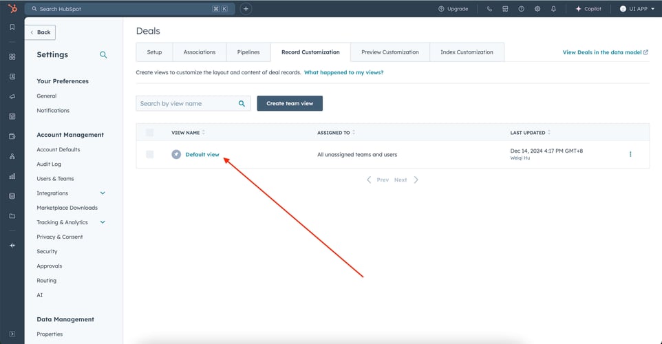Open Routing settings
The image size is (662, 344).
pyautogui.click(x=46, y=280)
